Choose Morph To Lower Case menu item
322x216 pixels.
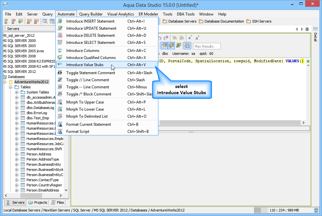[107, 109]
